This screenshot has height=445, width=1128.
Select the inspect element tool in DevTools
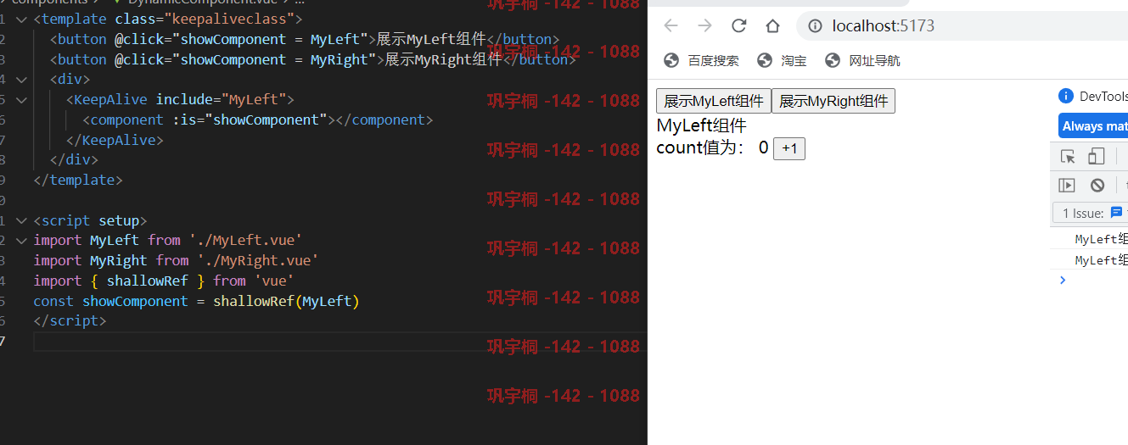point(1068,157)
